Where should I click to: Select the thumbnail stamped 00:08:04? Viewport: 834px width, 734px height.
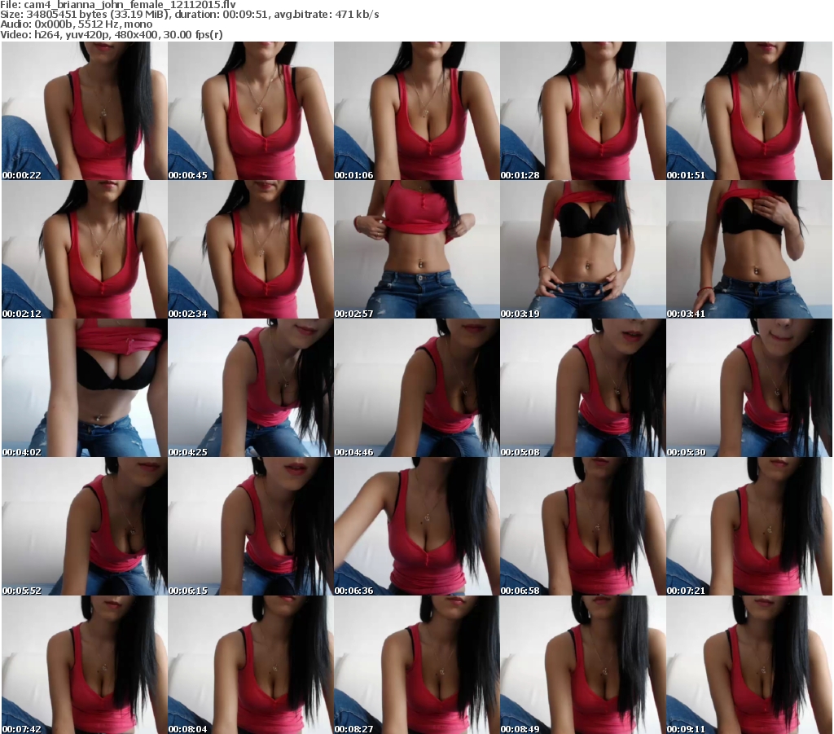coord(251,665)
